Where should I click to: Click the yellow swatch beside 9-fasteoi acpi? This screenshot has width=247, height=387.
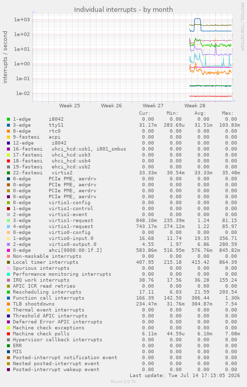pyautogui.click(x=8, y=137)
